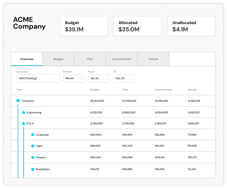Screen dimensions: 227x189
Task: Click Finance actual value 150,277
Action: coord(192,157)
